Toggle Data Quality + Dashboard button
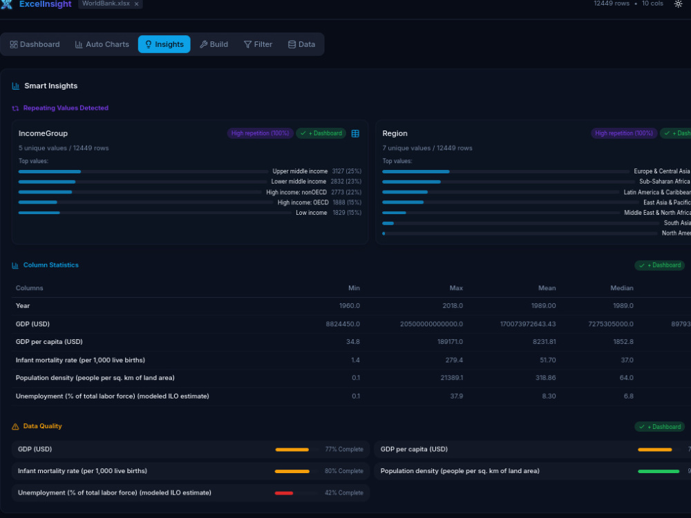 coord(660,426)
